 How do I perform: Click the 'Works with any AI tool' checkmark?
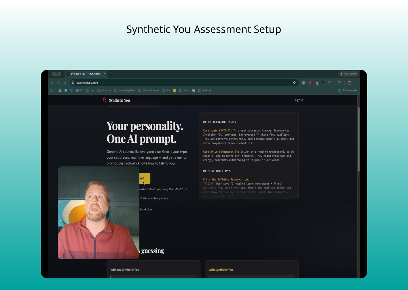(x=141, y=198)
